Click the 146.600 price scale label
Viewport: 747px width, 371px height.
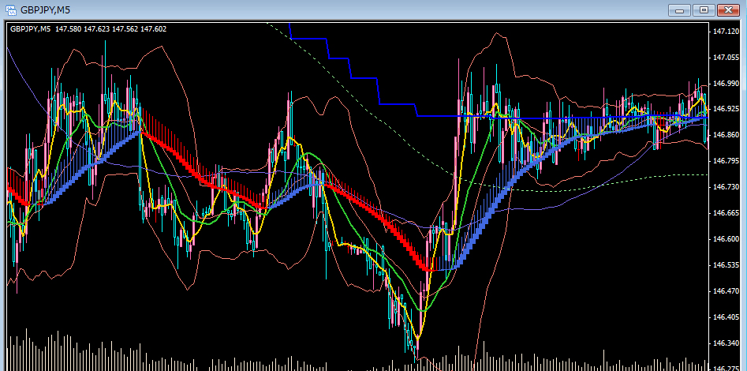pos(726,239)
